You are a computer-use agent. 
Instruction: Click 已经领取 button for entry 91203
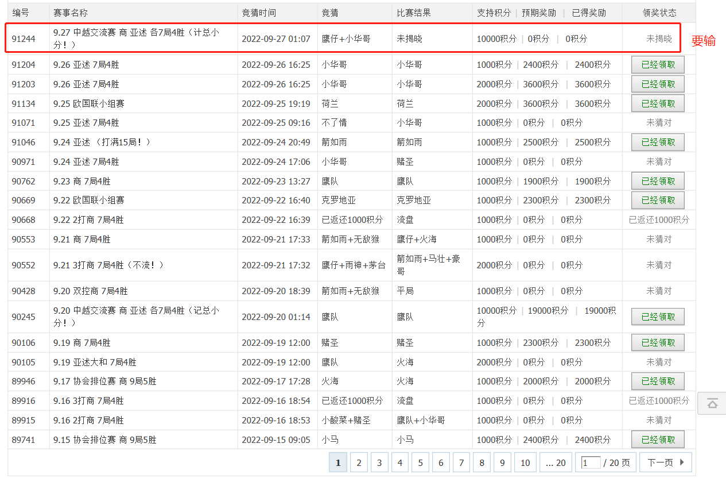(x=658, y=84)
